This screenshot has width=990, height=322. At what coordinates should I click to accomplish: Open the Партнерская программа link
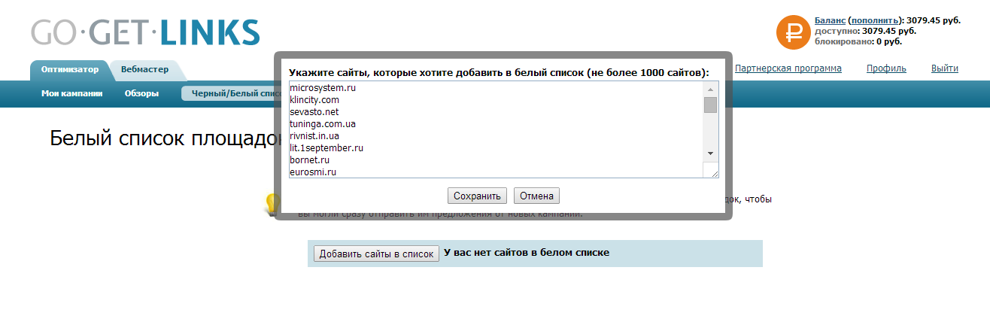pyautogui.click(x=788, y=68)
